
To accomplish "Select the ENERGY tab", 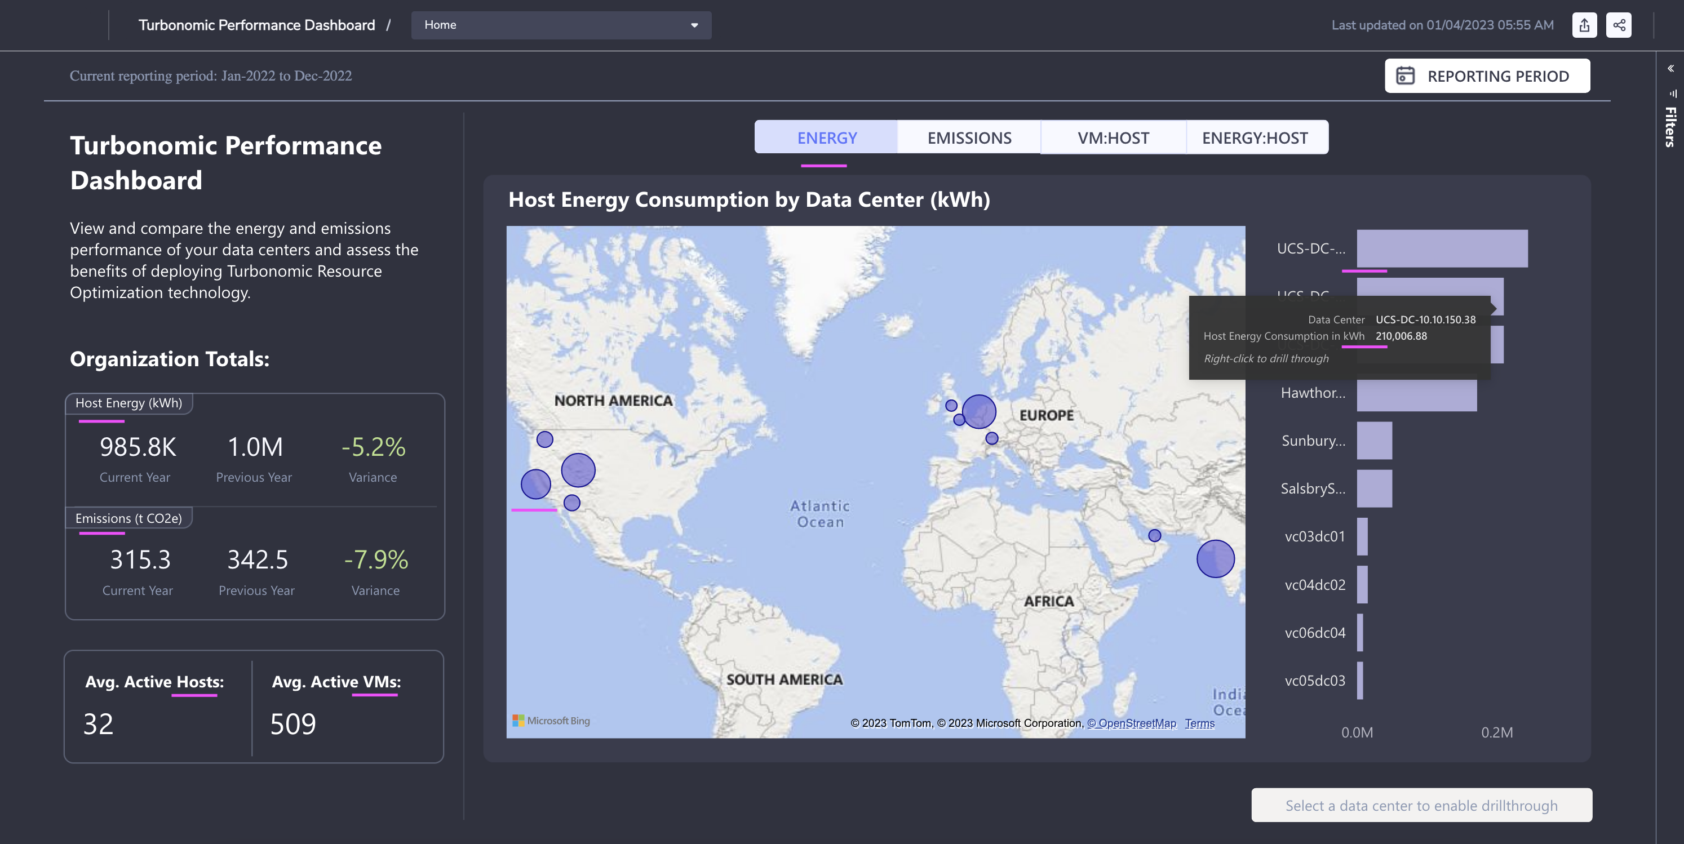I will (826, 138).
